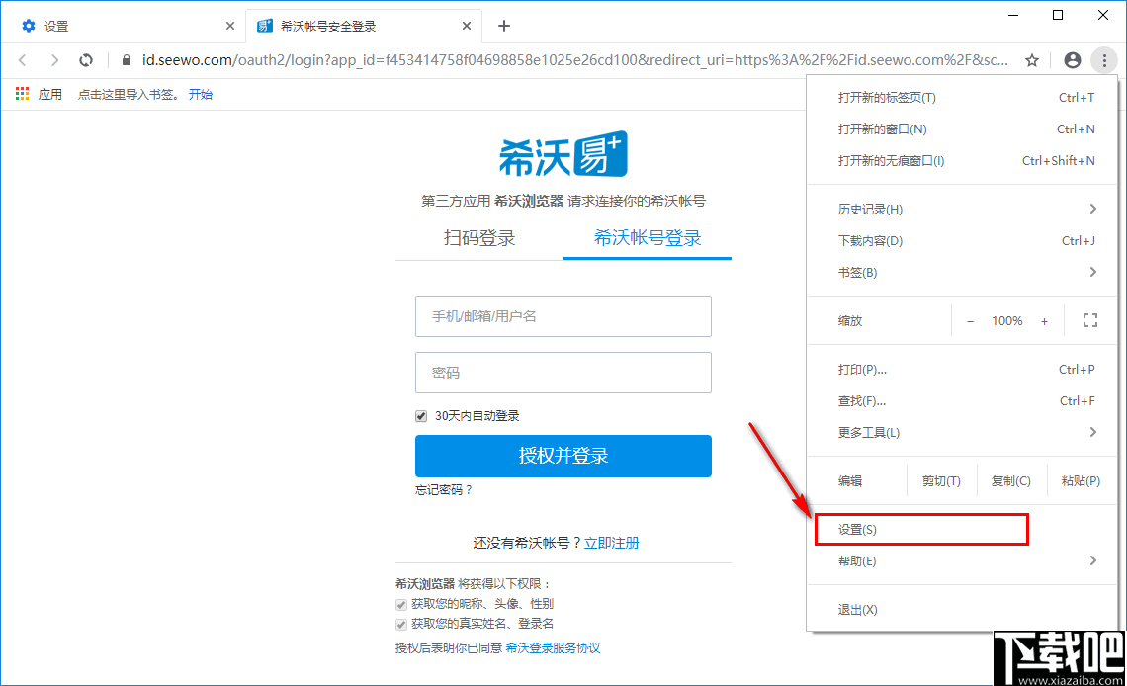Increase zoom with plus button
This screenshot has height=686, width=1127.
1044,321
